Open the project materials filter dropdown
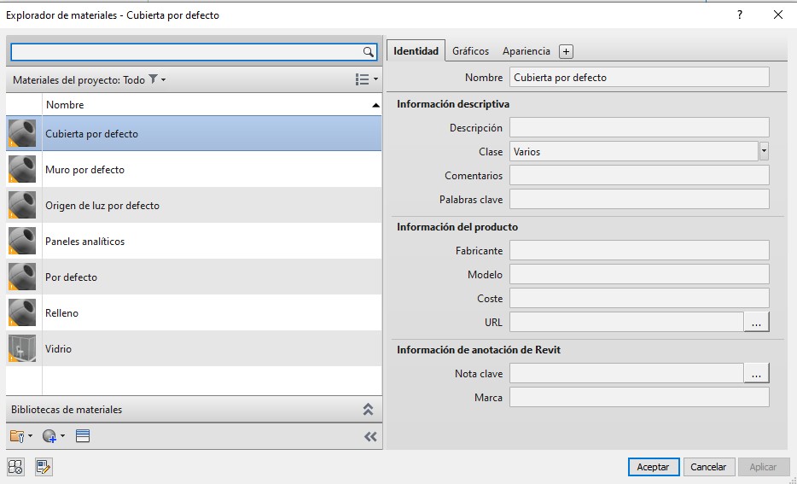 157,79
